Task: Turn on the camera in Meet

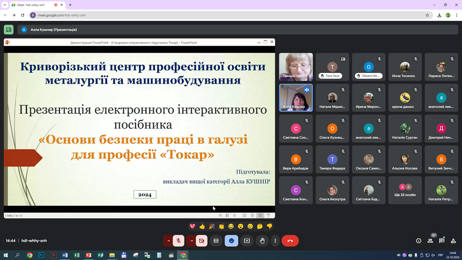Action: [x=202, y=241]
